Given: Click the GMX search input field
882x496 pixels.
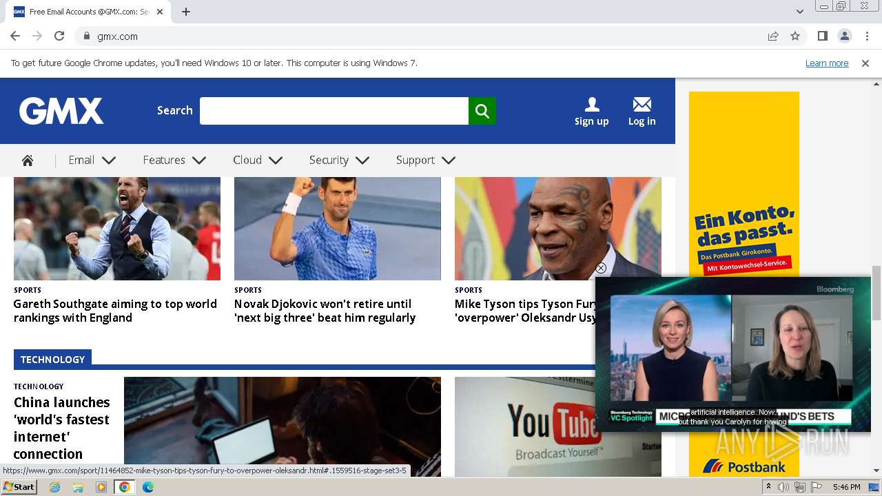Looking at the screenshot, I should [x=334, y=111].
